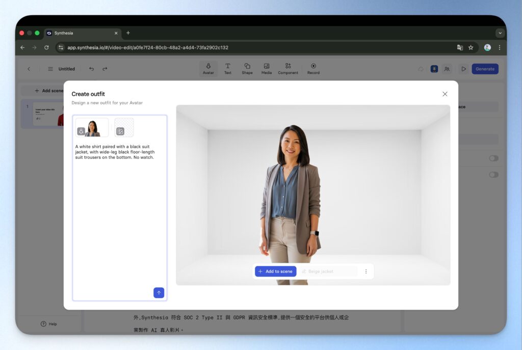Open the Media tool
Viewport: 522px width, 350px height.
[x=267, y=69]
